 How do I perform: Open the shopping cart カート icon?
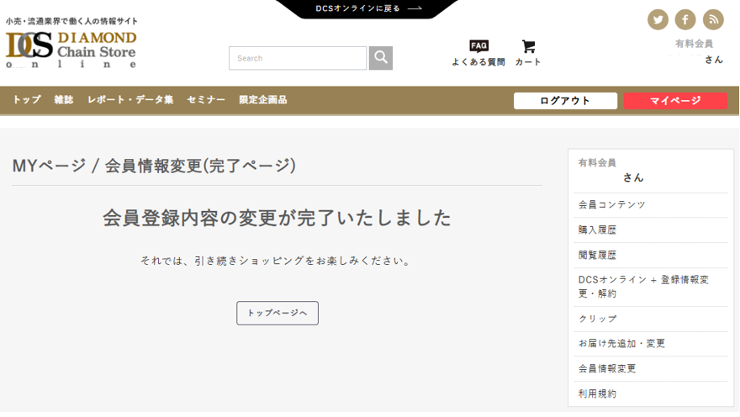(x=528, y=53)
